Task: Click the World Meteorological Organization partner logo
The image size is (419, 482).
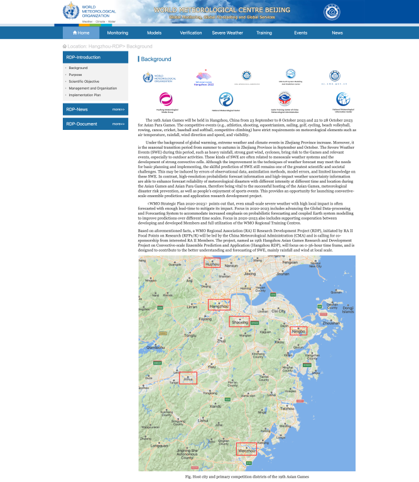Action: click(x=160, y=77)
